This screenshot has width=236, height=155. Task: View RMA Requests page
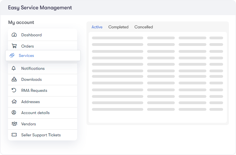point(43,91)
